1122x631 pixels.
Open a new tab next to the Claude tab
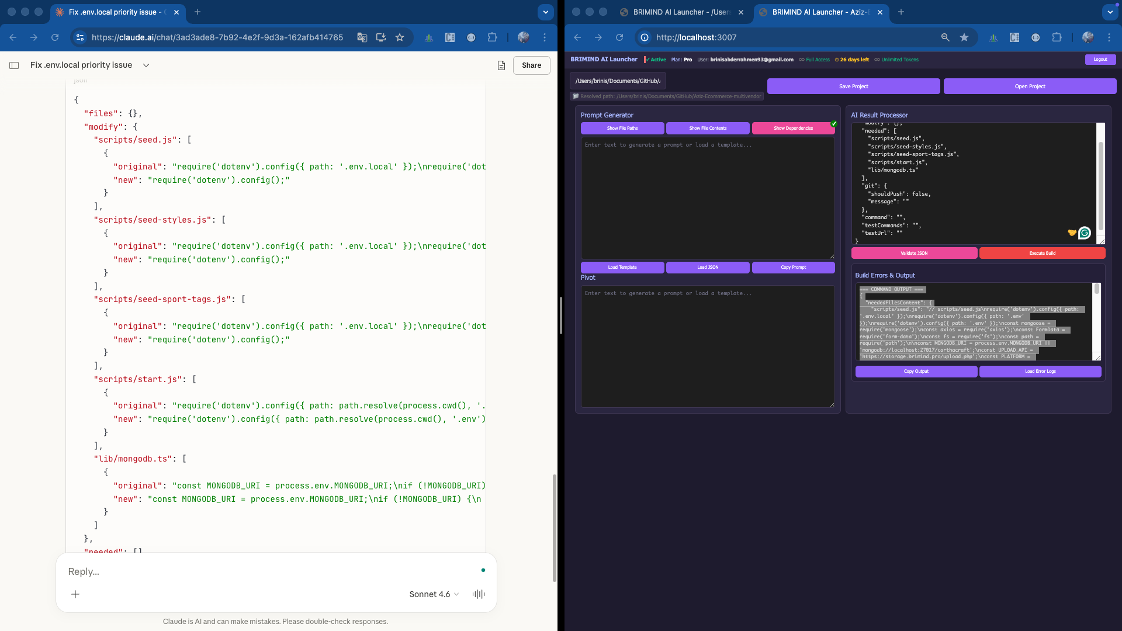coord(198,12)
